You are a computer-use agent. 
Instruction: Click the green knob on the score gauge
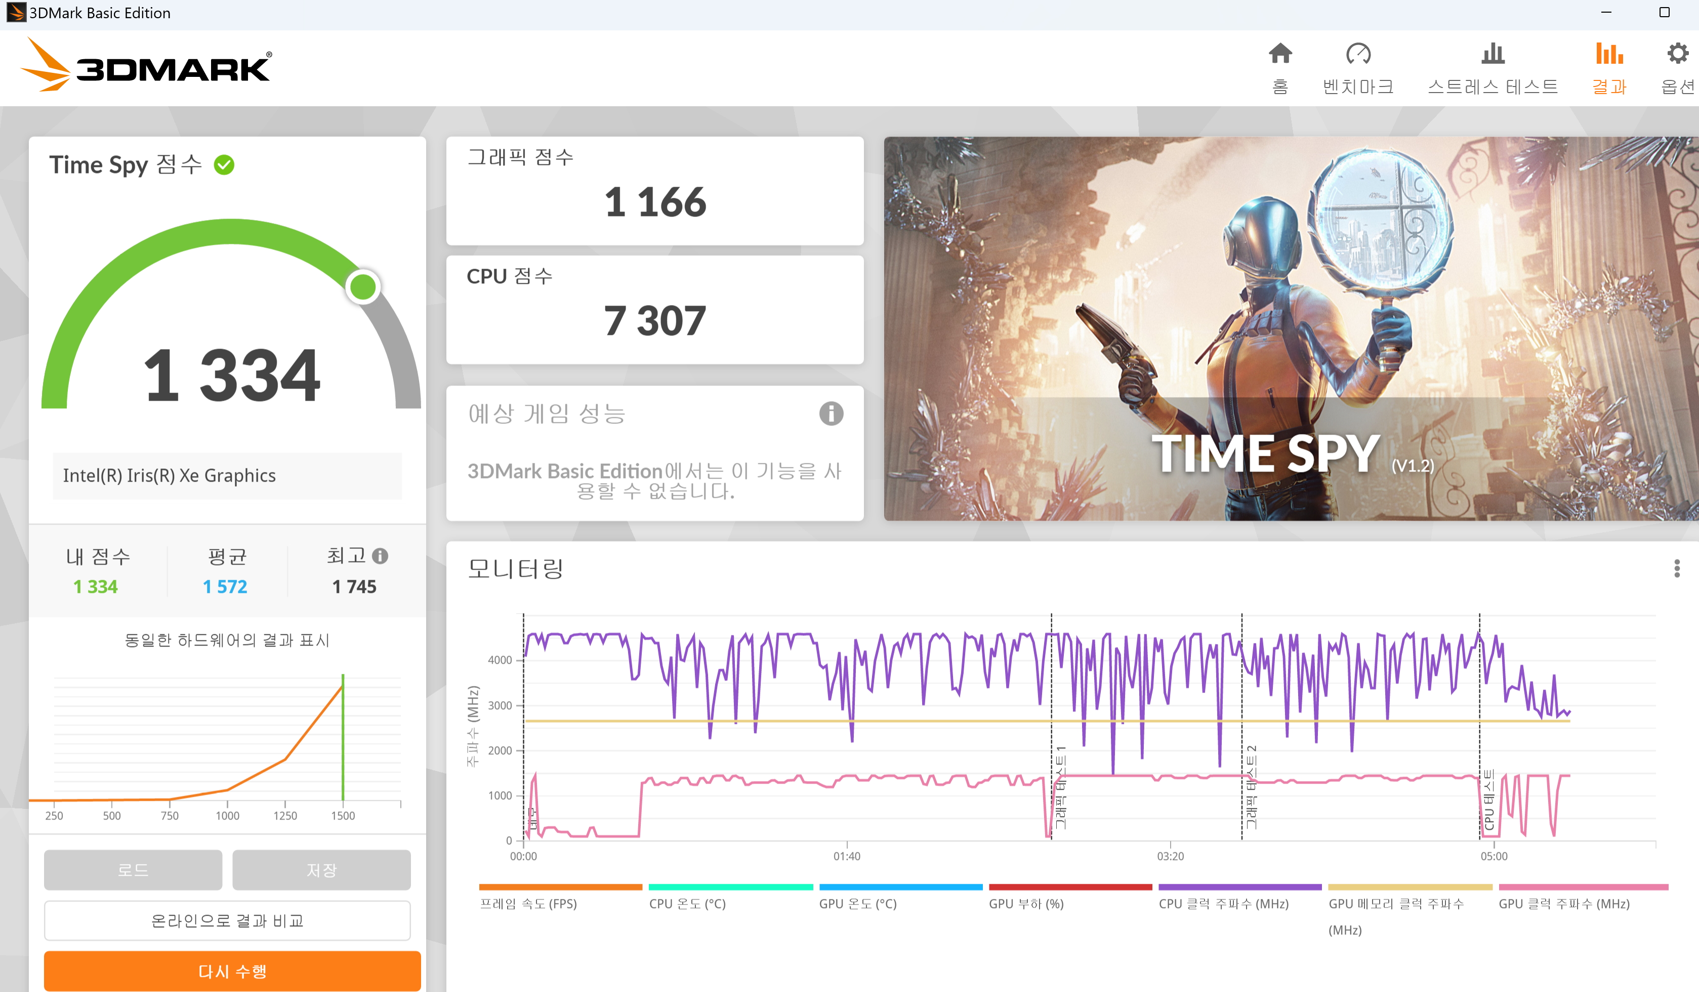coord(363,287)
